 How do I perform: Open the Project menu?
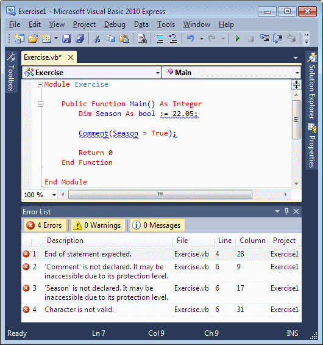tap(84, 24)
